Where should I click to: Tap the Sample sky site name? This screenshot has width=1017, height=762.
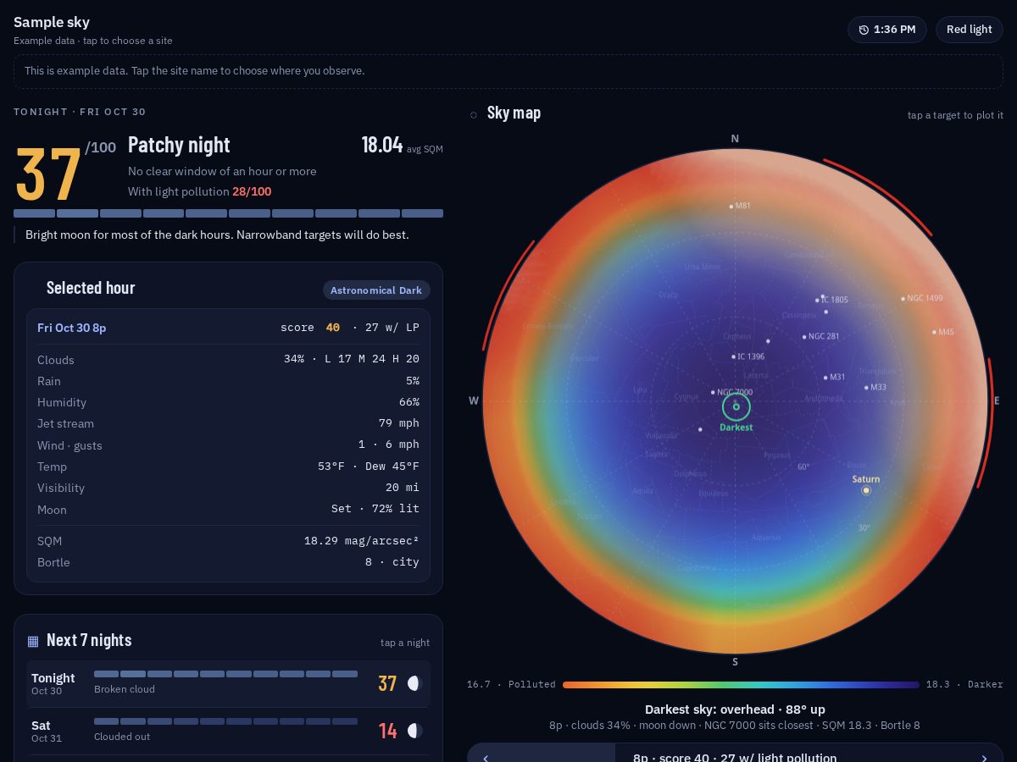(52, 22)
